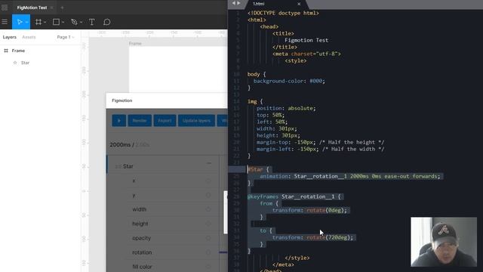Select the Frame label on the canvas
The image size is (483, 272).
135,44
